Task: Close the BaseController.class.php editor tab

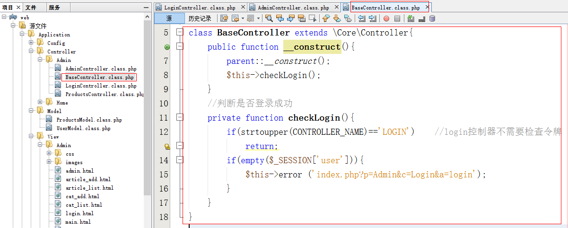Action: 427,8
